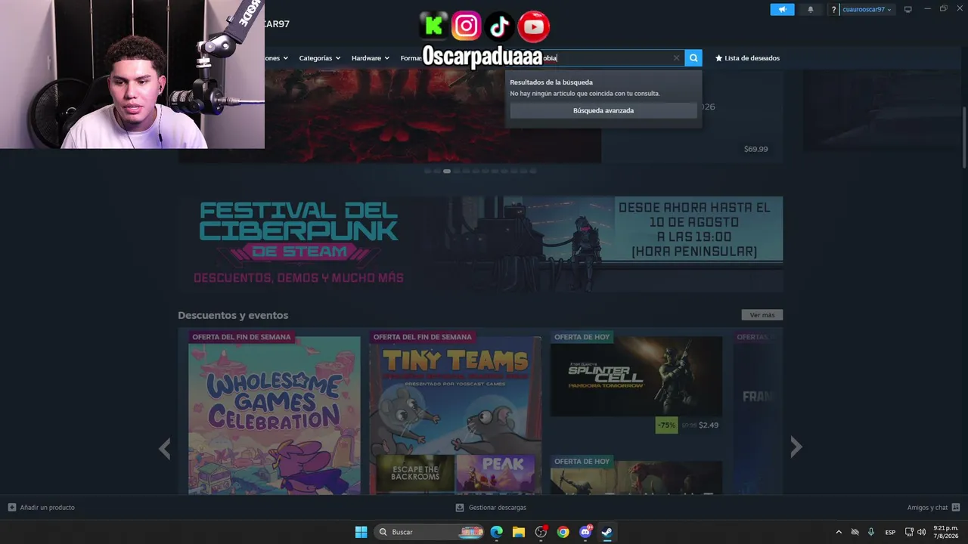Viewport: 968px width, 544px height.
Task: Switch the ESP keyboard language indicator
Action: tap(891, 532)
